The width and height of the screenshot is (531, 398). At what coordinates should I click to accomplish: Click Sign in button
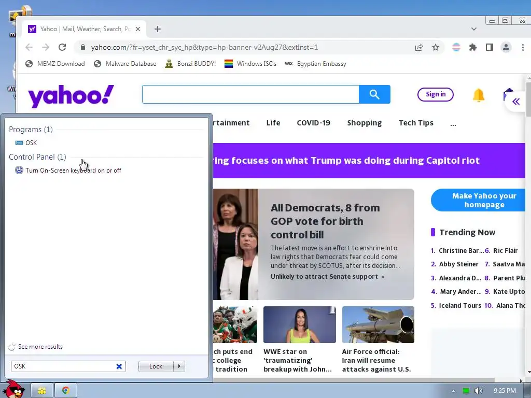click(436, 94)
